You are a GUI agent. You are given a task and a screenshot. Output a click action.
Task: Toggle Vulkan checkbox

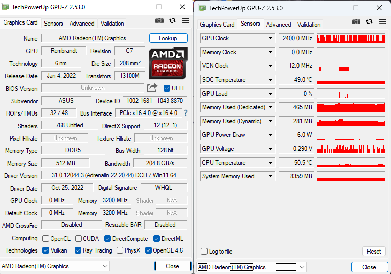pos(45,250)
